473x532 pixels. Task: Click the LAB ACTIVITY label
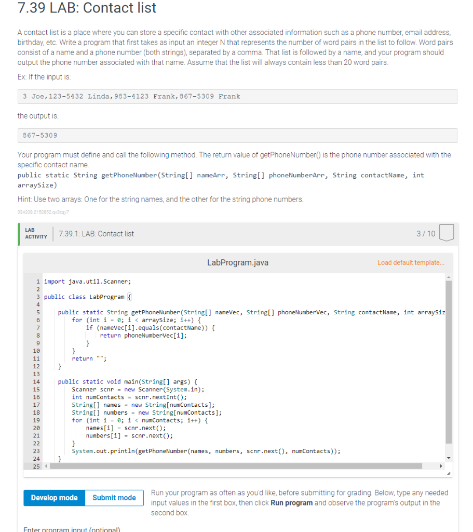[35, 234]
